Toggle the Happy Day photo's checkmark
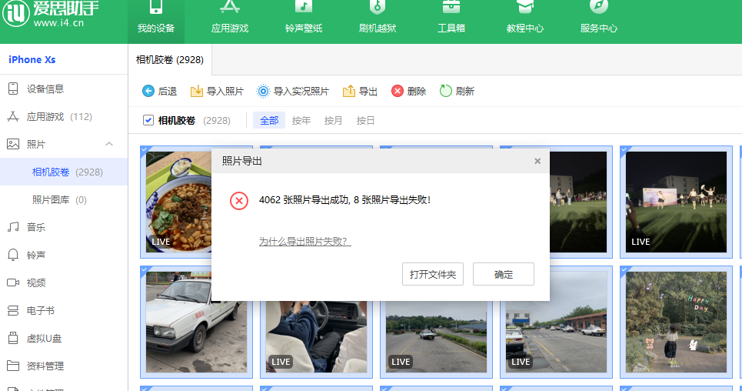 tap(624, 269)
